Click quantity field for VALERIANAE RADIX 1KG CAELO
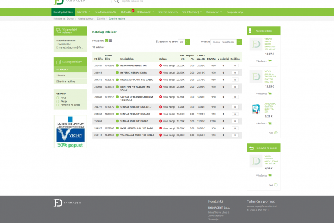334x223 pixels. click(x=235, y=135)
